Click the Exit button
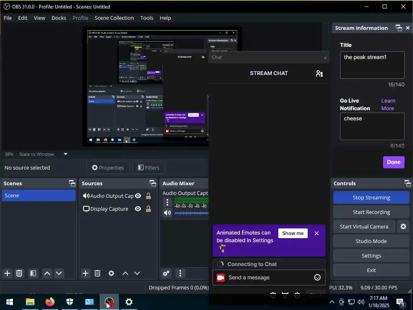This screenshot has width=413, height=310. tap(371, 270)
